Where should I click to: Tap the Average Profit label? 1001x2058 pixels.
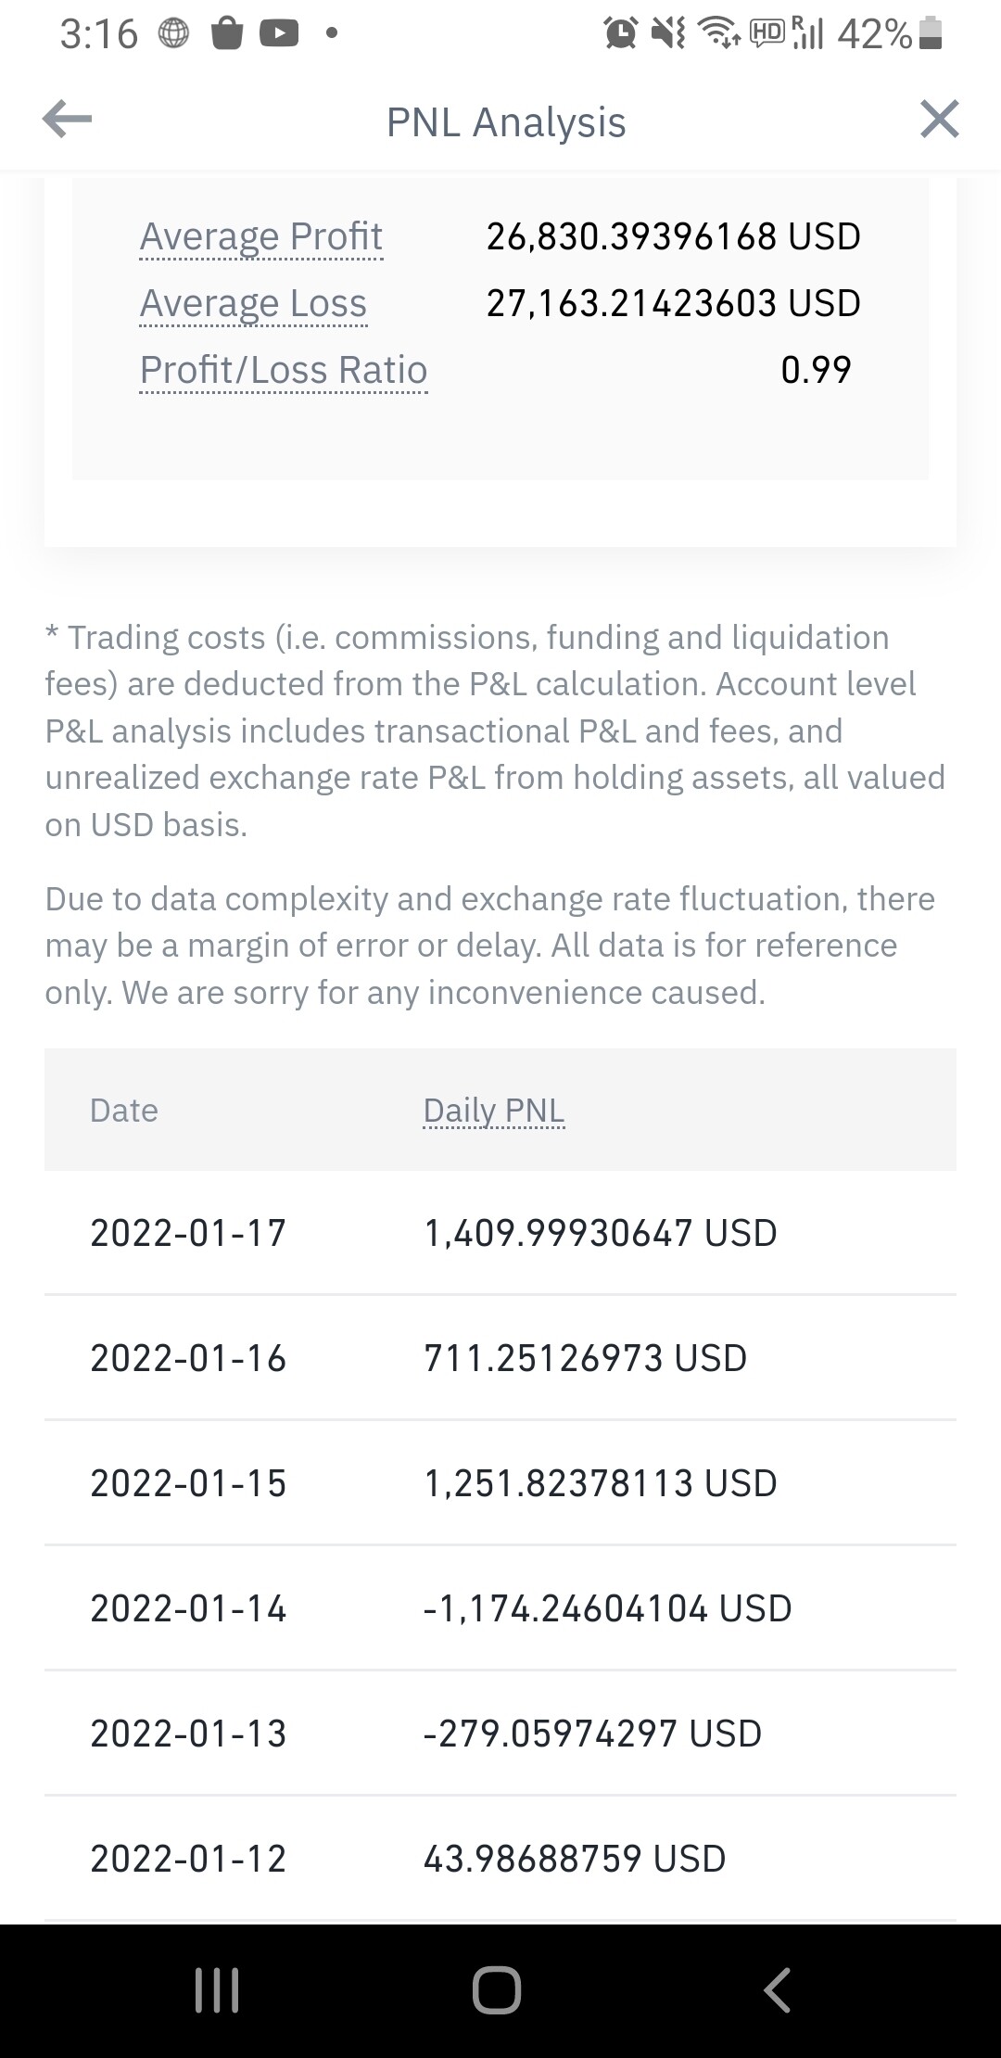[x=260, y=236]
